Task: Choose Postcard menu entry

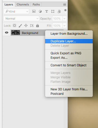Action: 69,94
